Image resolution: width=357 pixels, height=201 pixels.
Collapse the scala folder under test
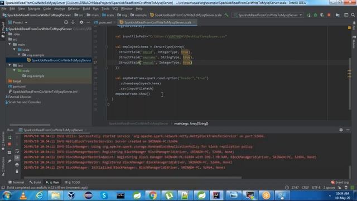(x=15, y=71)
